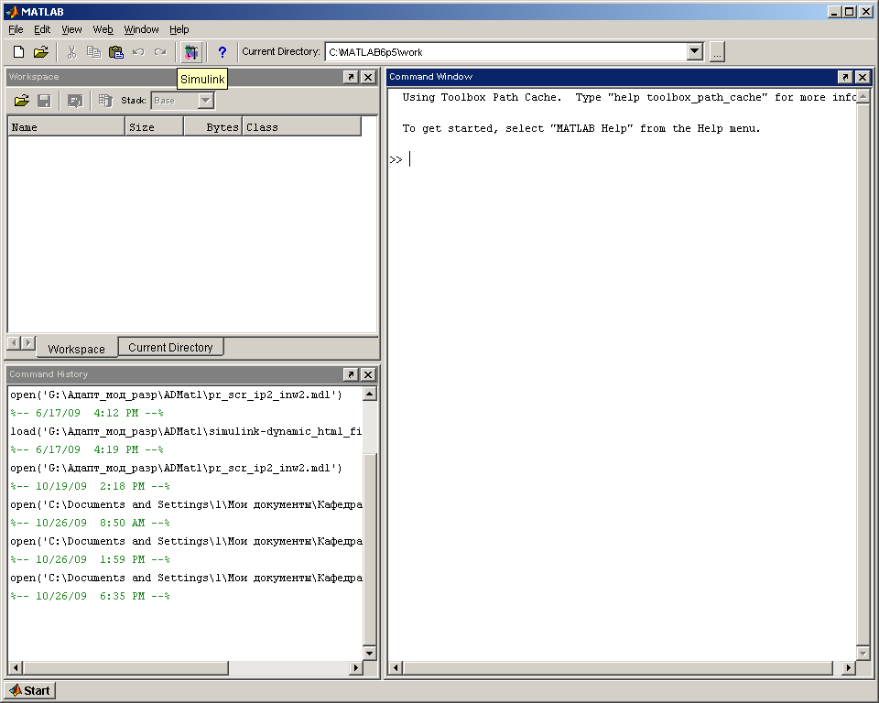Select the 10/19/09 2:18 PM history entry

tap(90, 486)
